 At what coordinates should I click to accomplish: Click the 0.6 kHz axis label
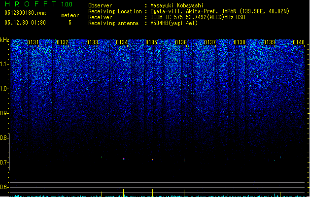[x=4, y=187]
